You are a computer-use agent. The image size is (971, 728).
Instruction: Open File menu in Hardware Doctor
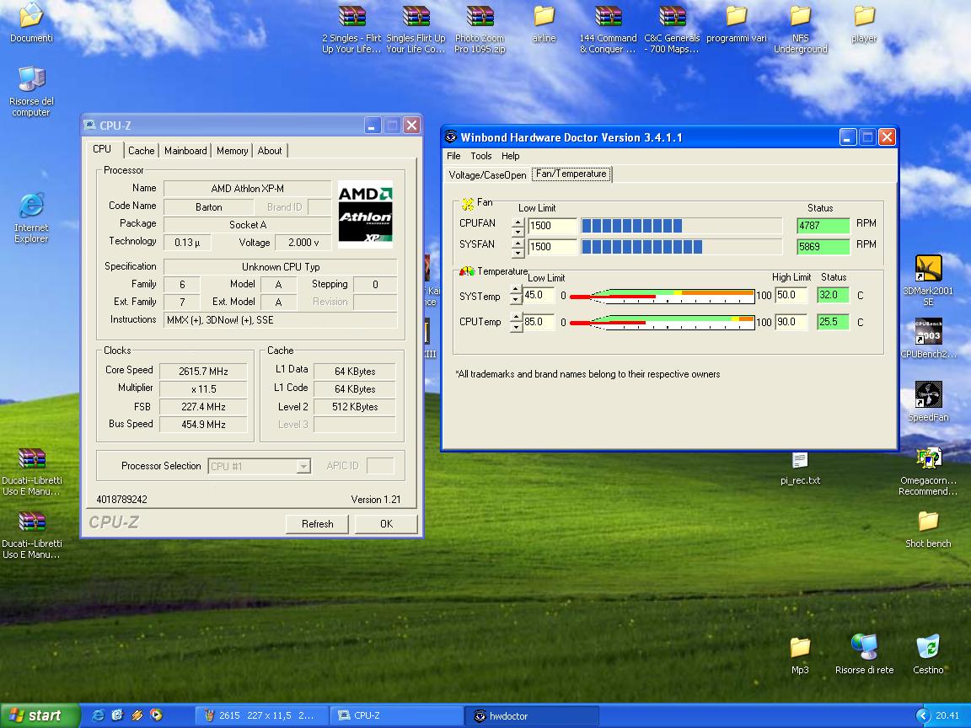453,156
